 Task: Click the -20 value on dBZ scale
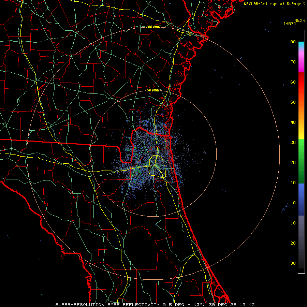292,243
